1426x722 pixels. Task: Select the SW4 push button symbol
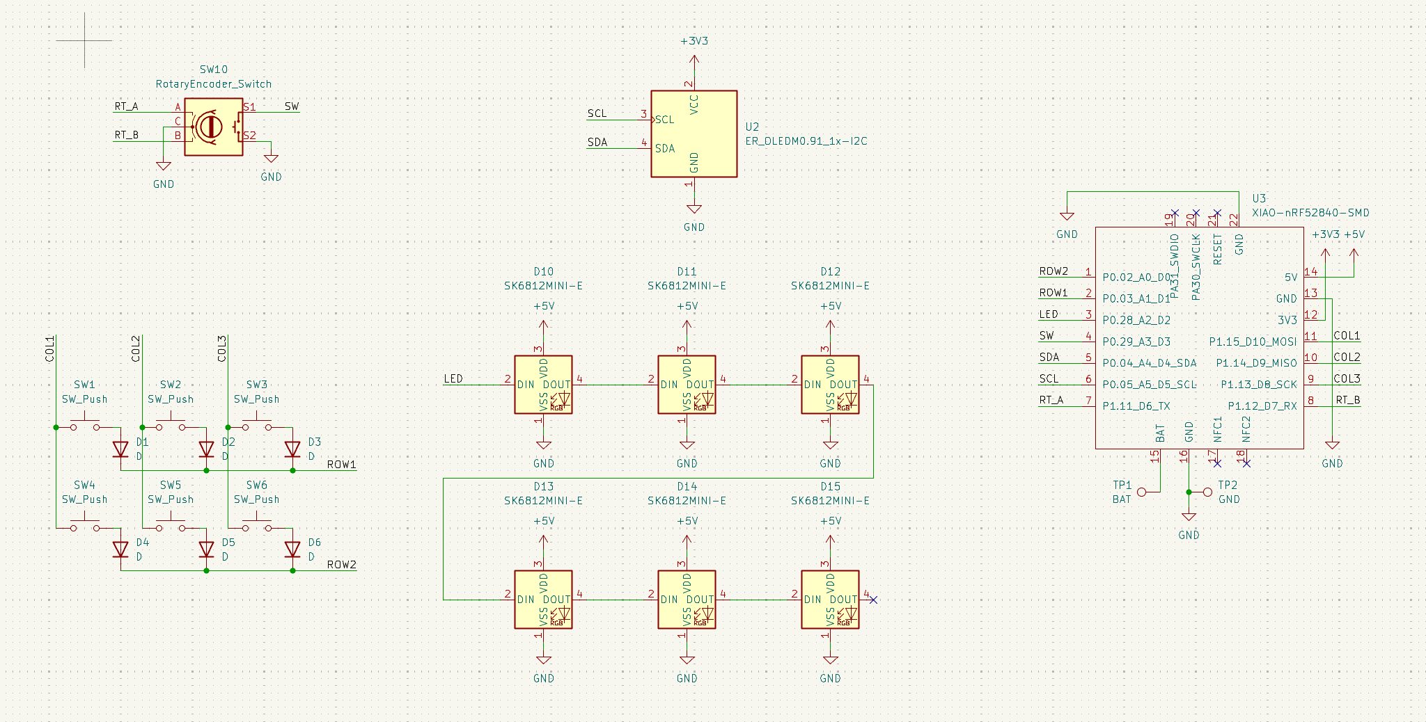pos(85,524)
